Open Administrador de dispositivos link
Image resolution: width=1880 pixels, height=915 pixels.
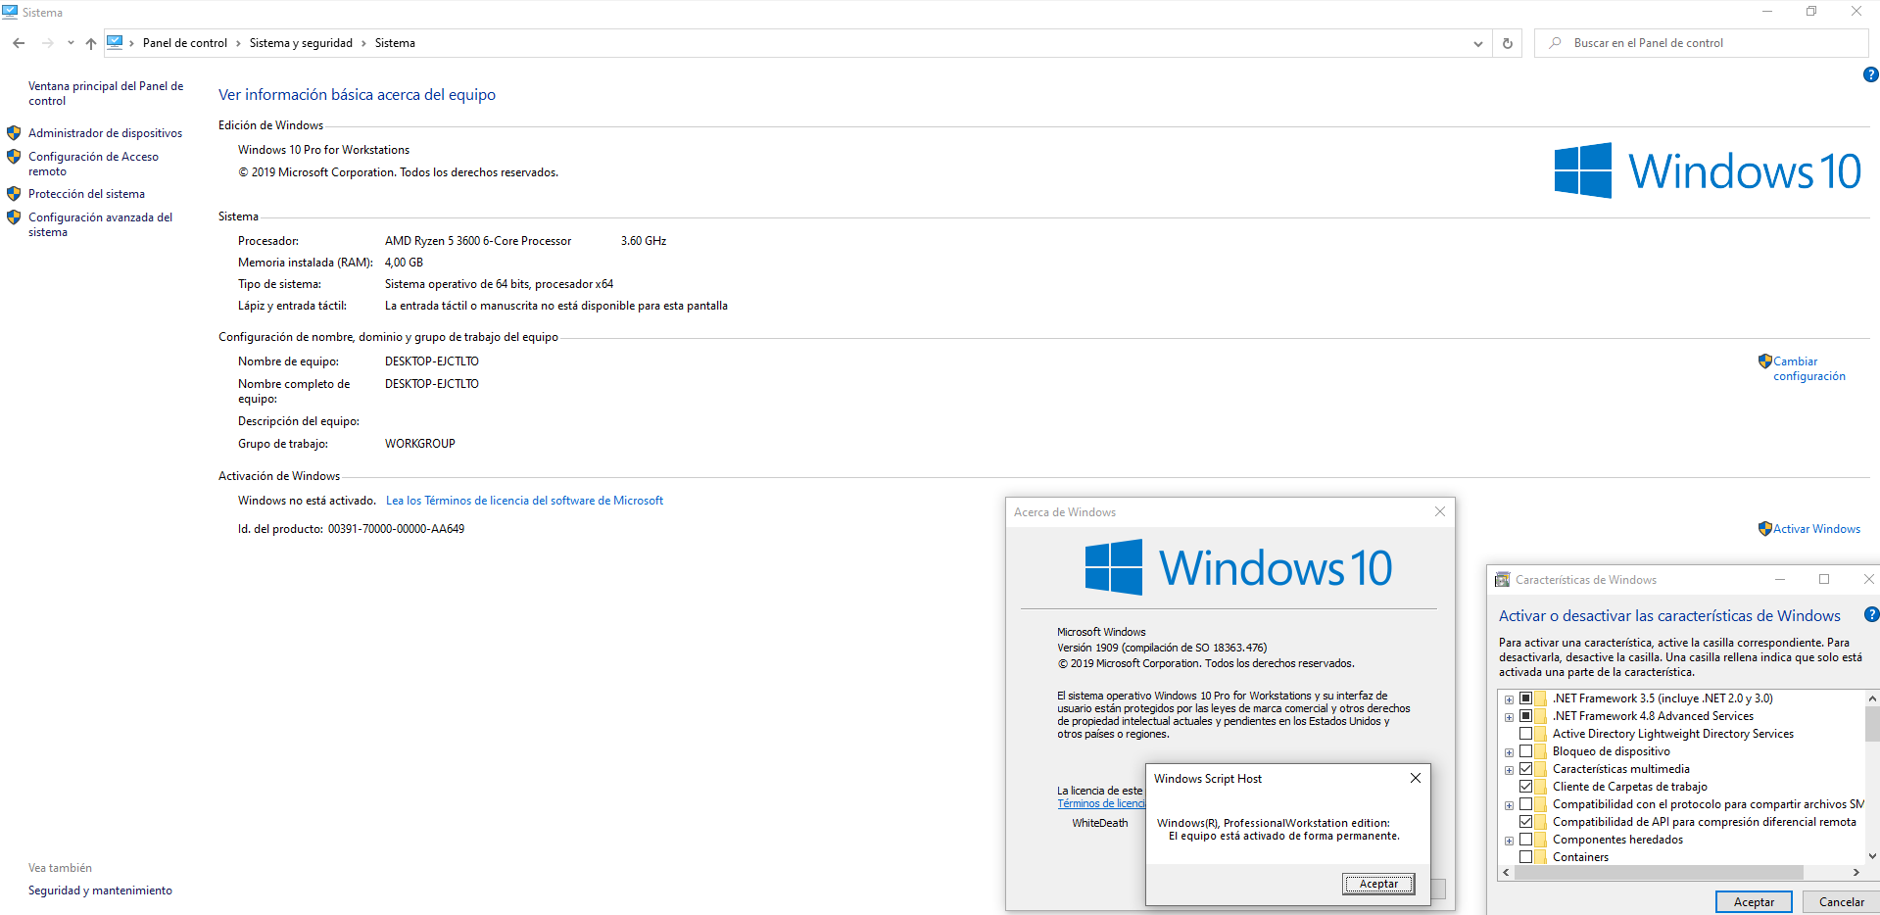pyautogui.click(x=105, y=133)
